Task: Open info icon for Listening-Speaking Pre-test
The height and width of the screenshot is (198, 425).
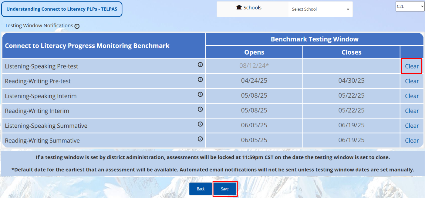Action: (x=200, y=65)
